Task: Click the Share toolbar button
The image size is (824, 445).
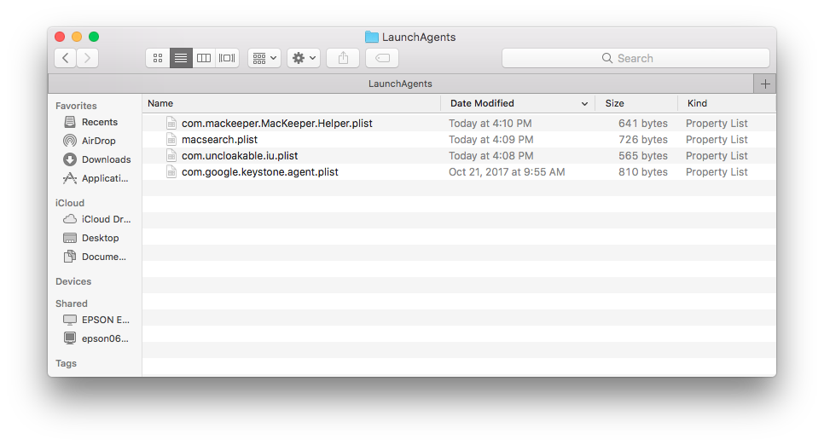Action: (343, 58)
